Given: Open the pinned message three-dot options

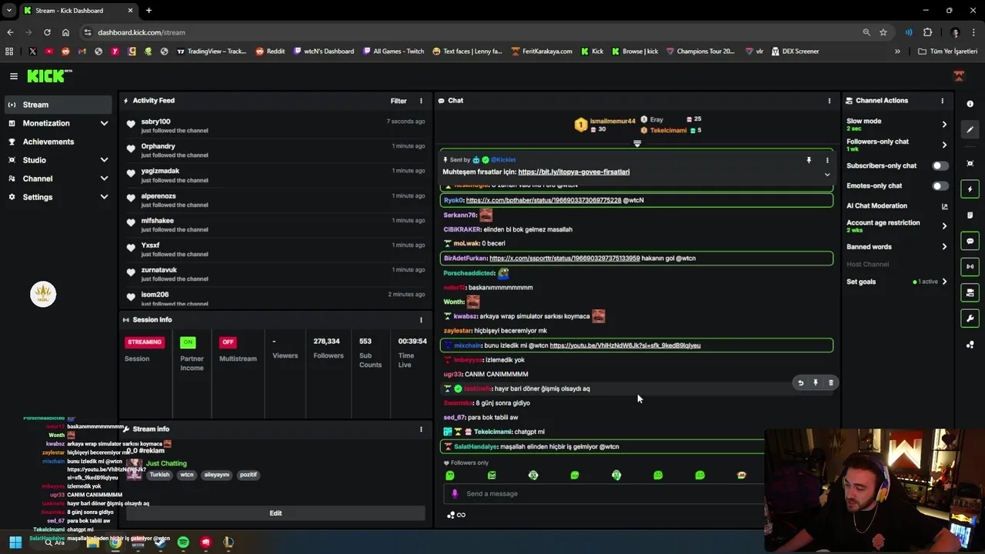Looking at the screenshot, I should pos(827,160).
